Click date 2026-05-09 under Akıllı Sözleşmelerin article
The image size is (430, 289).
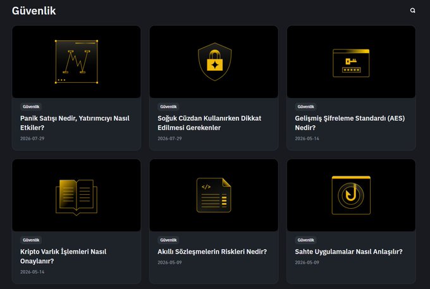pos(169,262)
